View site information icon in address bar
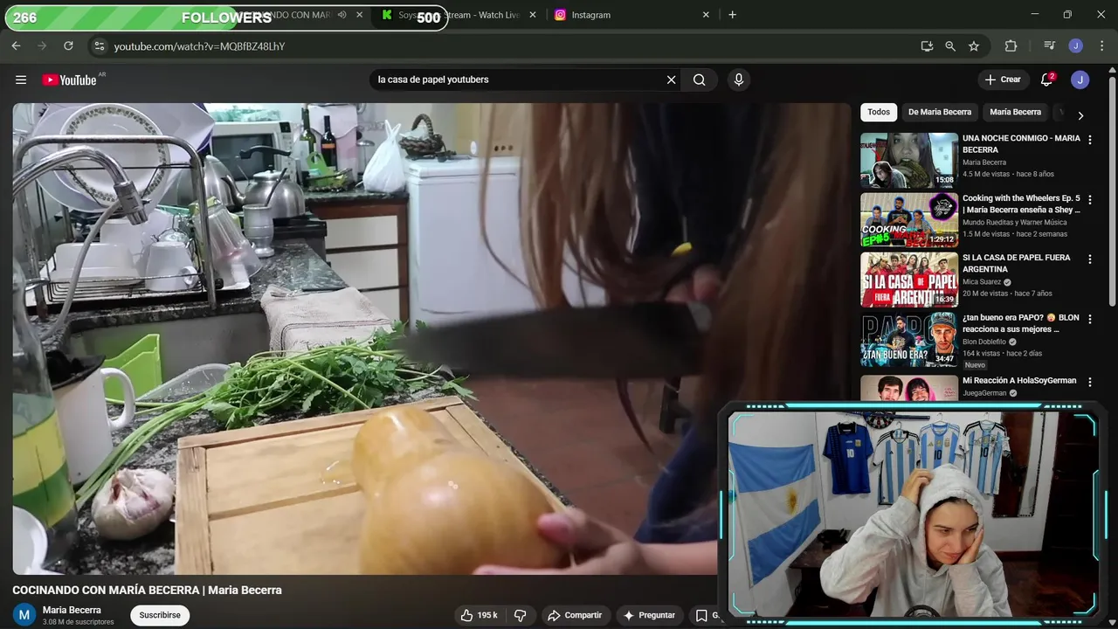 tap(99, 46)
